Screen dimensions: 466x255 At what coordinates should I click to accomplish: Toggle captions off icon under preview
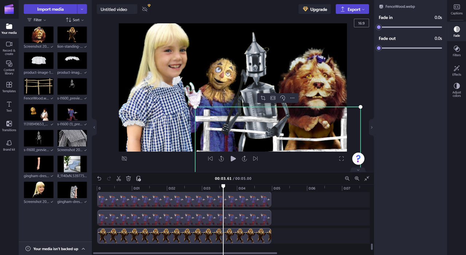point(124,158)
